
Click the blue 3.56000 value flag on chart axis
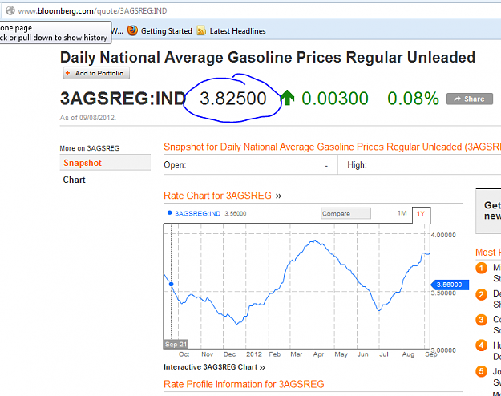[450, 285]
